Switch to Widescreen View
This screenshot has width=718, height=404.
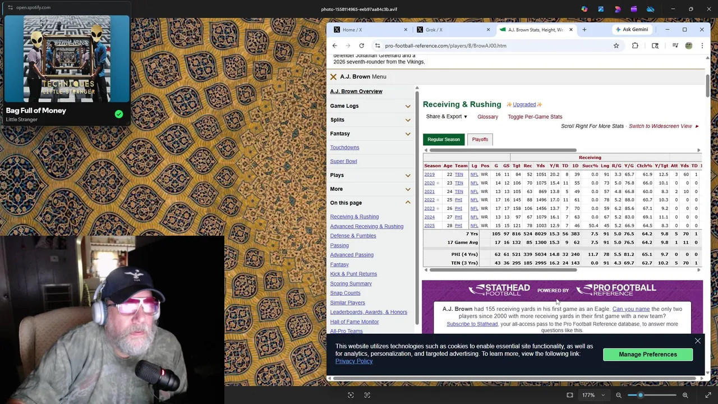pyautogui.click(x=660, y=126)
